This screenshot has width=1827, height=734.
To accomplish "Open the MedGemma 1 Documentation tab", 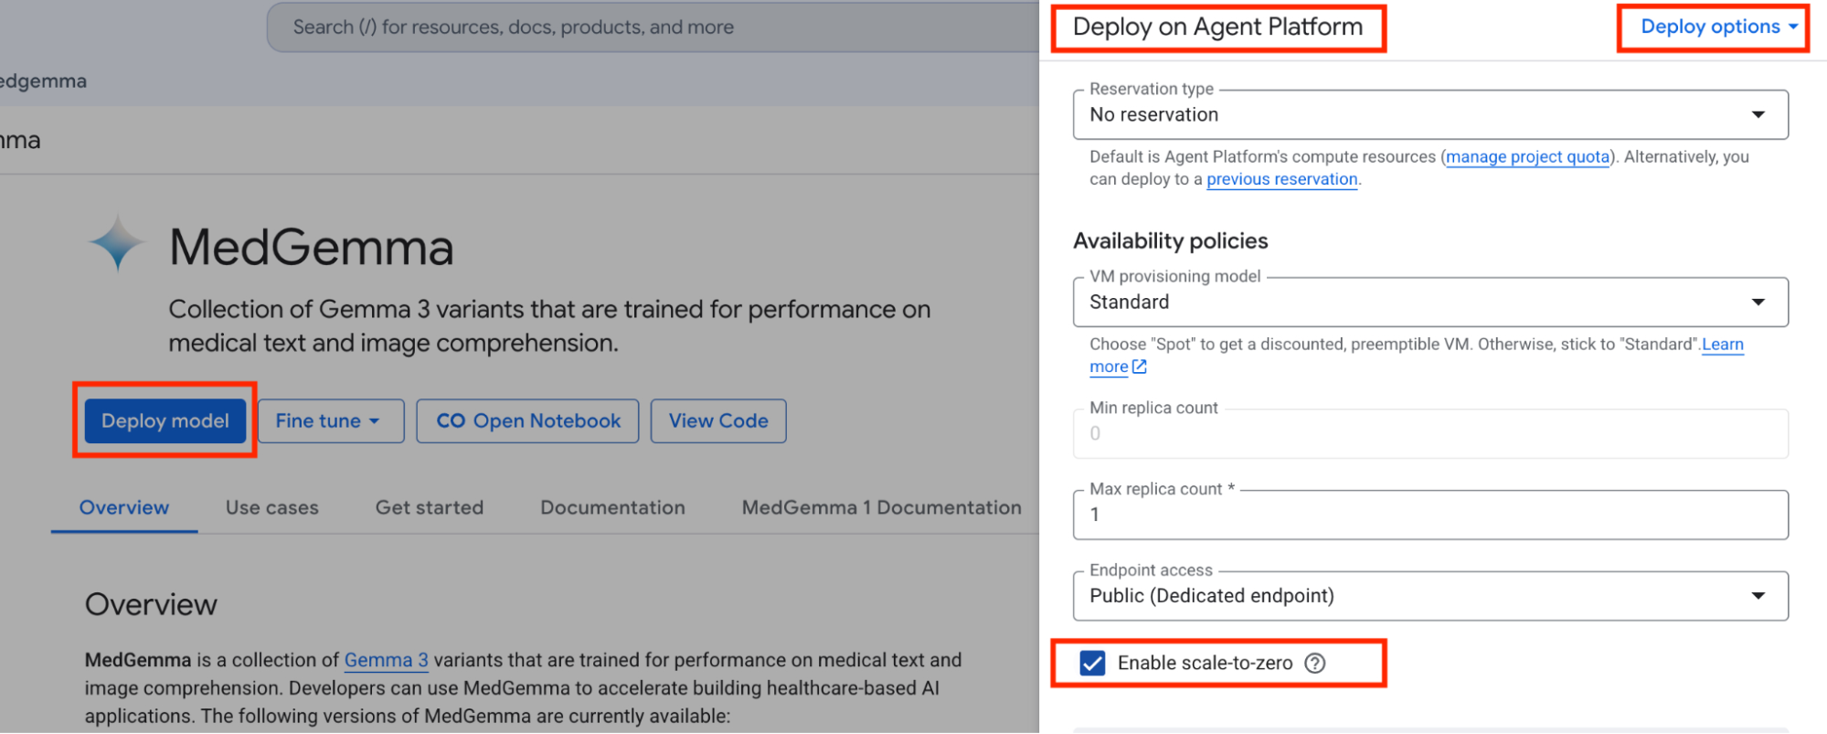I will point(882,508).
